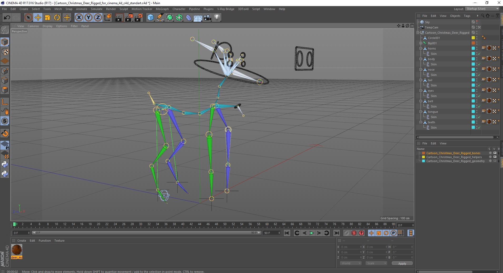Viewport: 503px width, 273px height.
Task: Activate the Scale tool
Action: tap(47, 18)
